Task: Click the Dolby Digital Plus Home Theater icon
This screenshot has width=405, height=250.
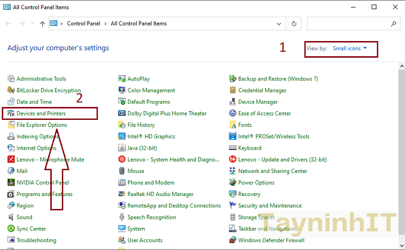Action: pos(122,113)
